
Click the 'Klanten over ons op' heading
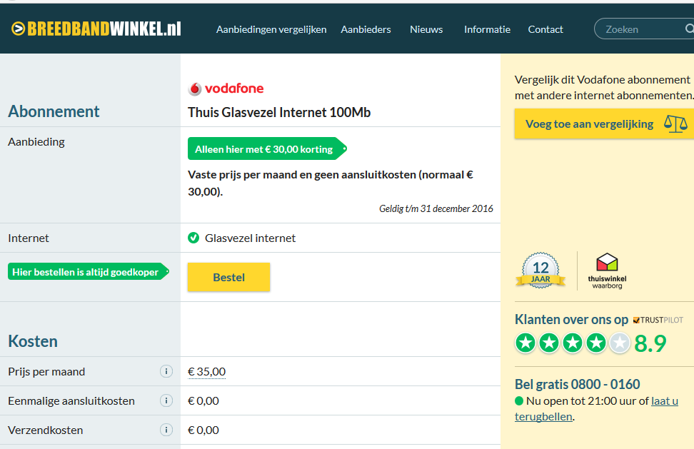571,319
